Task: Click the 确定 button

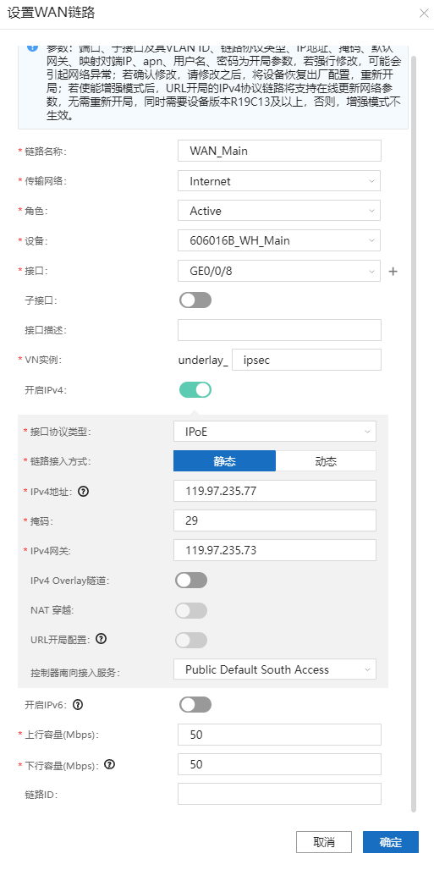Action: click(x=391, y=842)
